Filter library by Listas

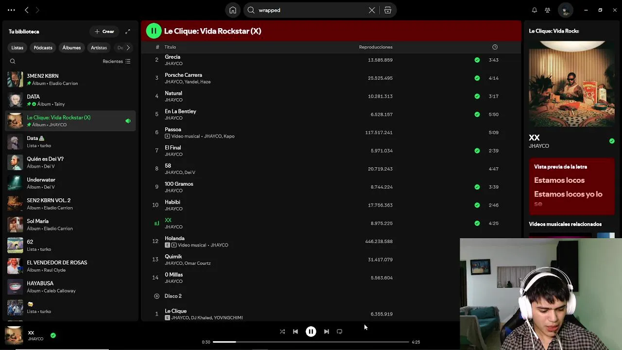17,48
